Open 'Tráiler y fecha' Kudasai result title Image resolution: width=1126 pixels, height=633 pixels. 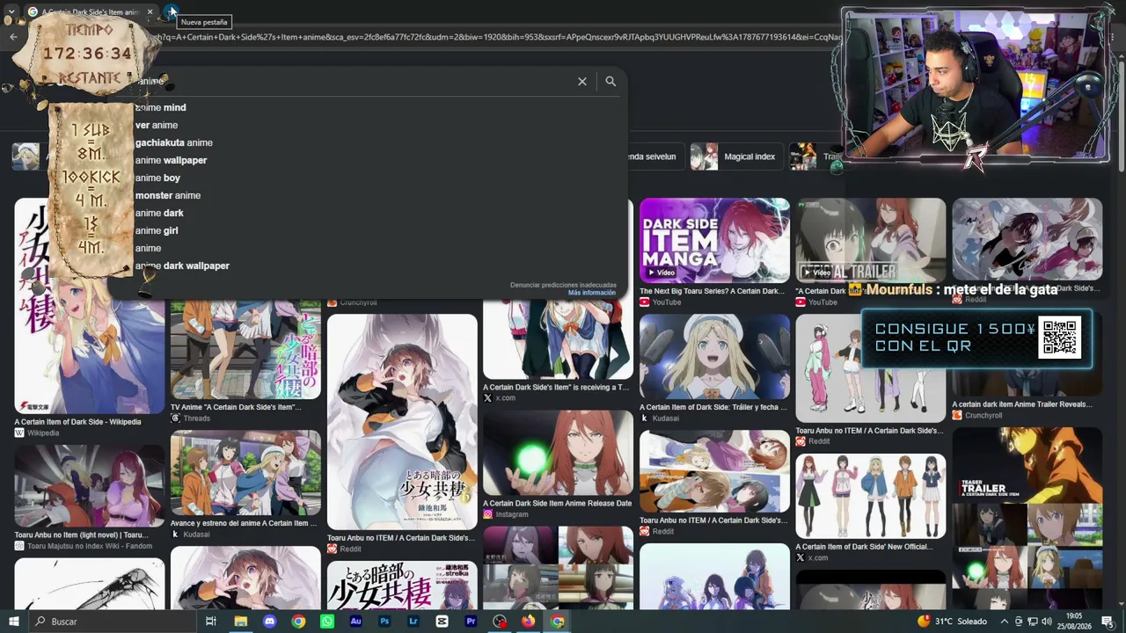[713, 407]
